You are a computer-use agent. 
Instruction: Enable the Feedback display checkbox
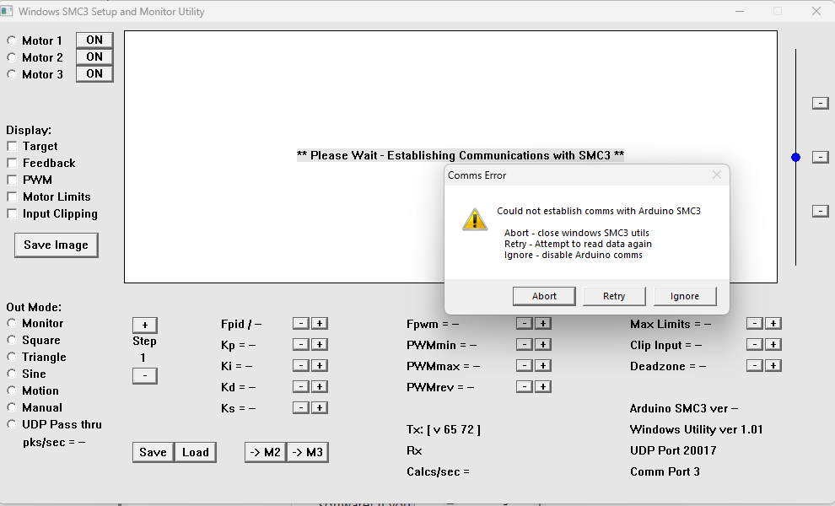[13, 163]
